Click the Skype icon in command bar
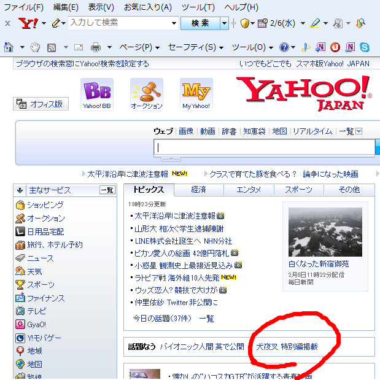Image resolution: width=380 pixels, height=380 pixels. tap(365, 47)
